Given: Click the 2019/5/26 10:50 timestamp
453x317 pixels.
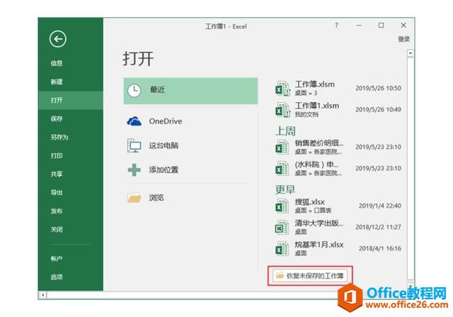Looking at the screenshot, I should (x=378, y=88).
